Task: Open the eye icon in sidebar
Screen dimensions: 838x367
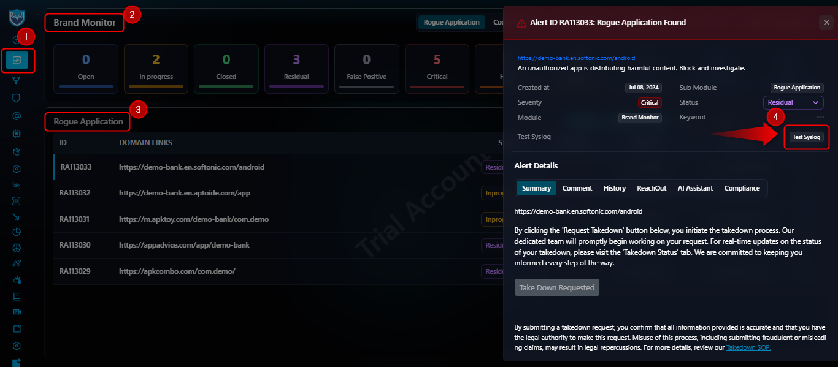Action: [x=17, y=184]
